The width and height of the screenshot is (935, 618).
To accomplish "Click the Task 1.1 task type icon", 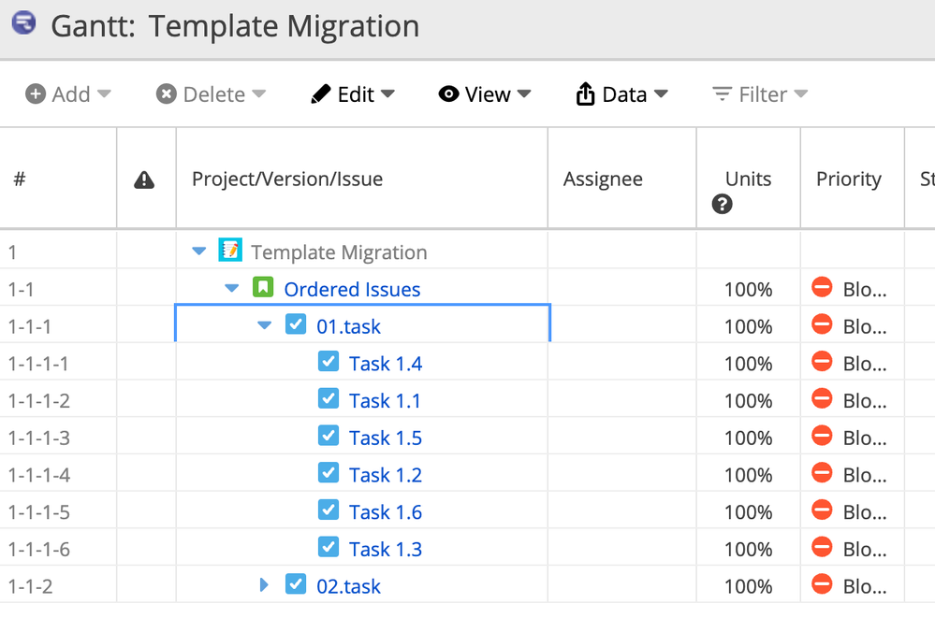I will pyautogui.click(x=329, y=398).
